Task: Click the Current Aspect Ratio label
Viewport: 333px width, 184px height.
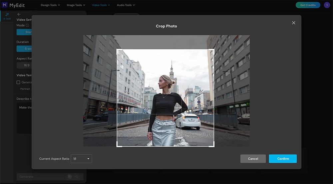Action: 54,159
